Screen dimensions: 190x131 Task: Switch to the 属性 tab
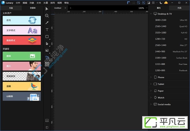(159, 8)
